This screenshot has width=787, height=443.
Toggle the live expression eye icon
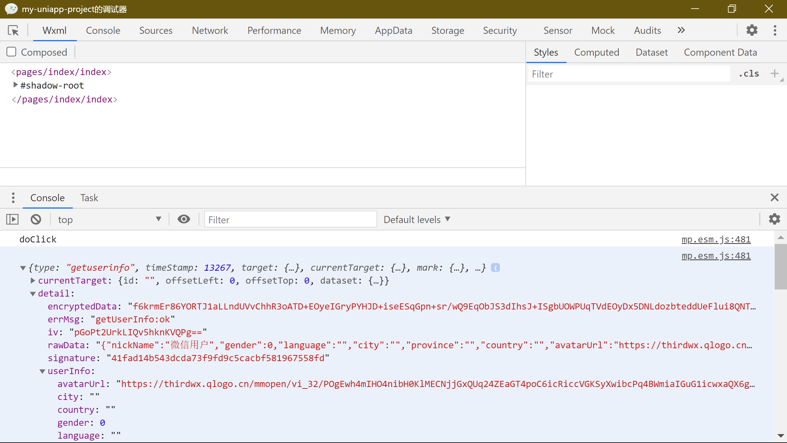pos(184,219)
